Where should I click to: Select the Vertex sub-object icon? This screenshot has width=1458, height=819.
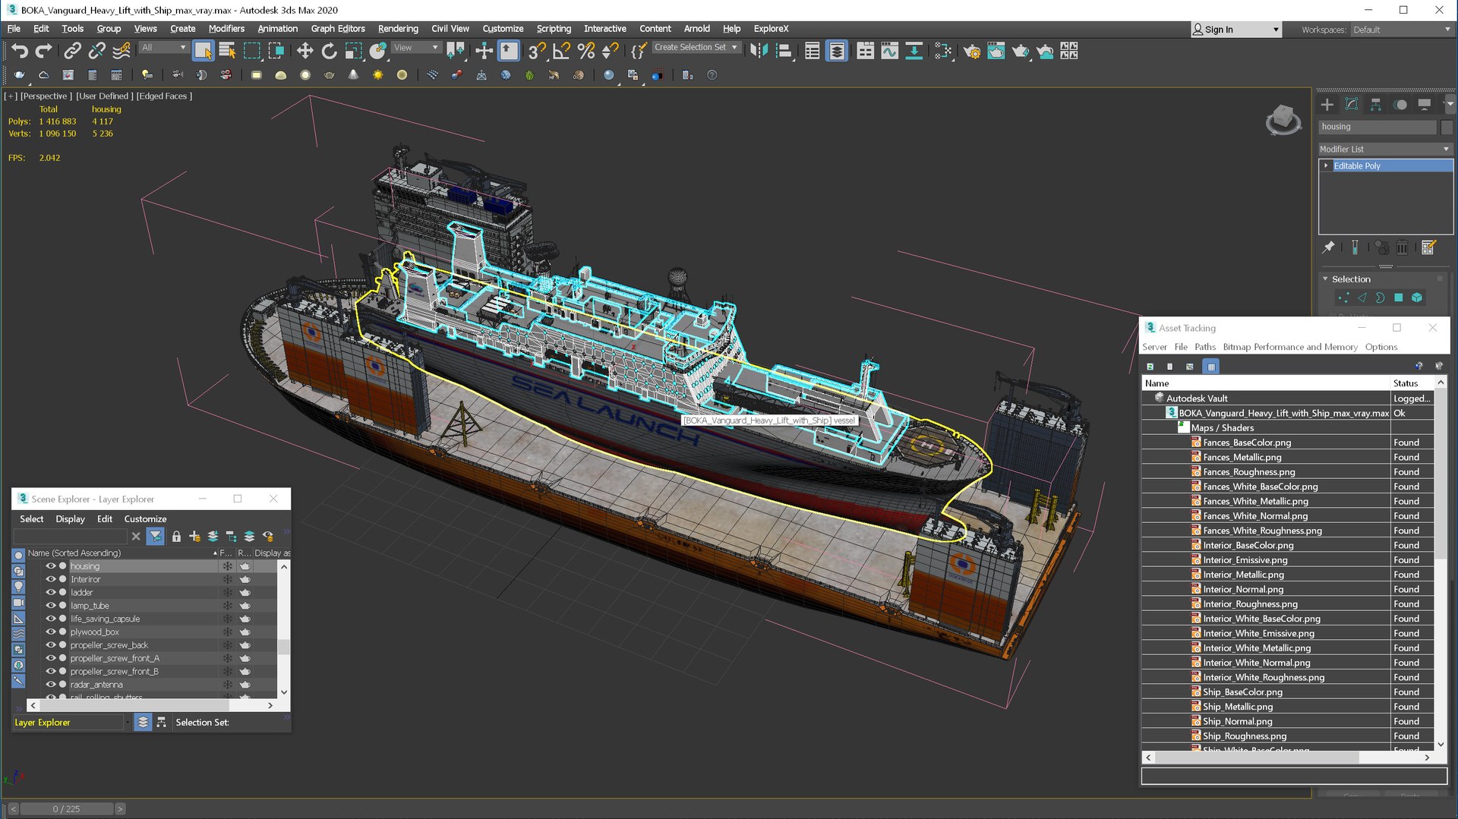(x=1343, y=298)
